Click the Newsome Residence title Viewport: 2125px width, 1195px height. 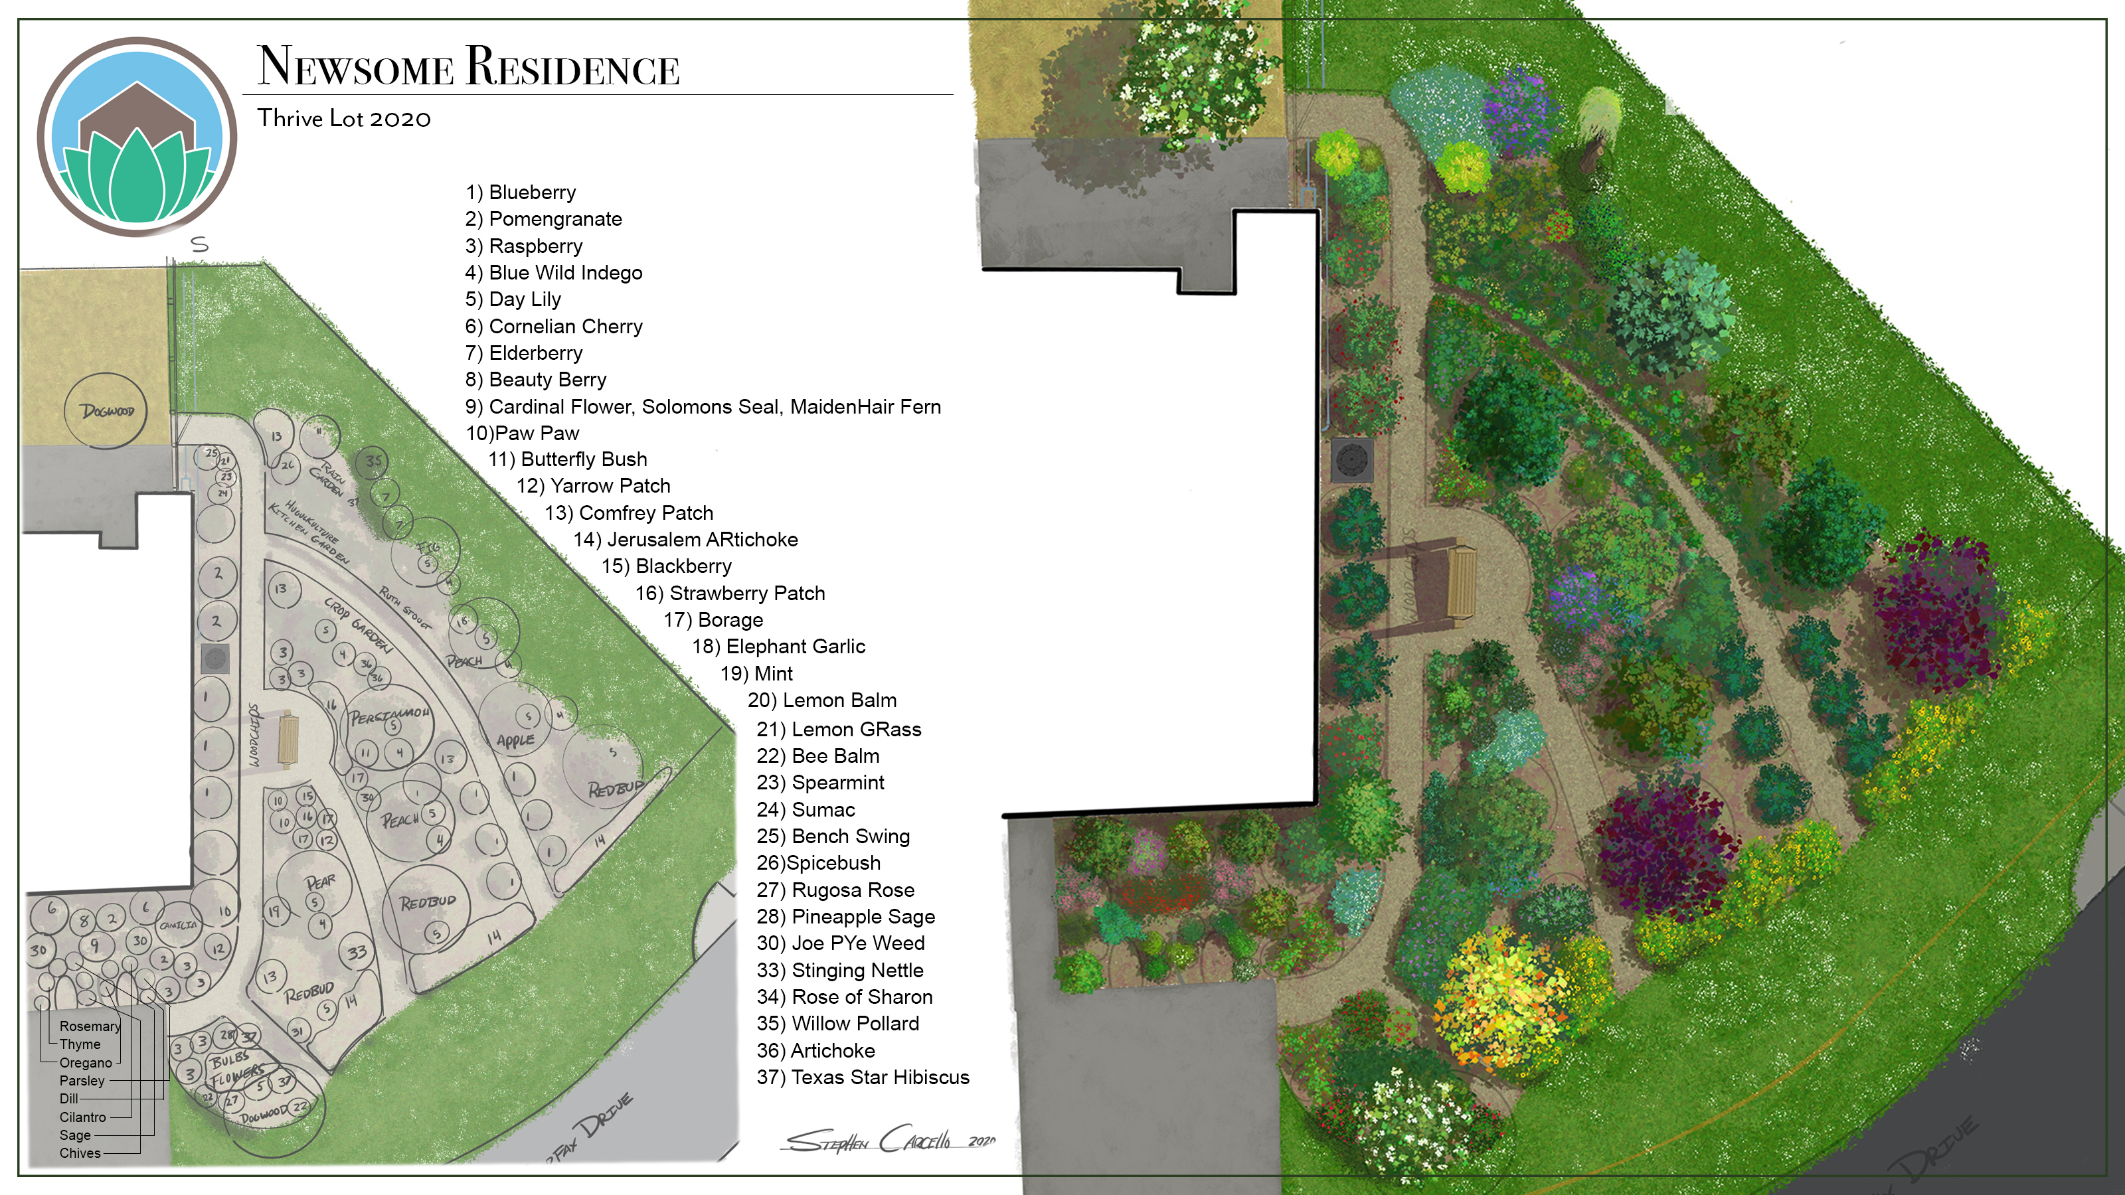467,66
